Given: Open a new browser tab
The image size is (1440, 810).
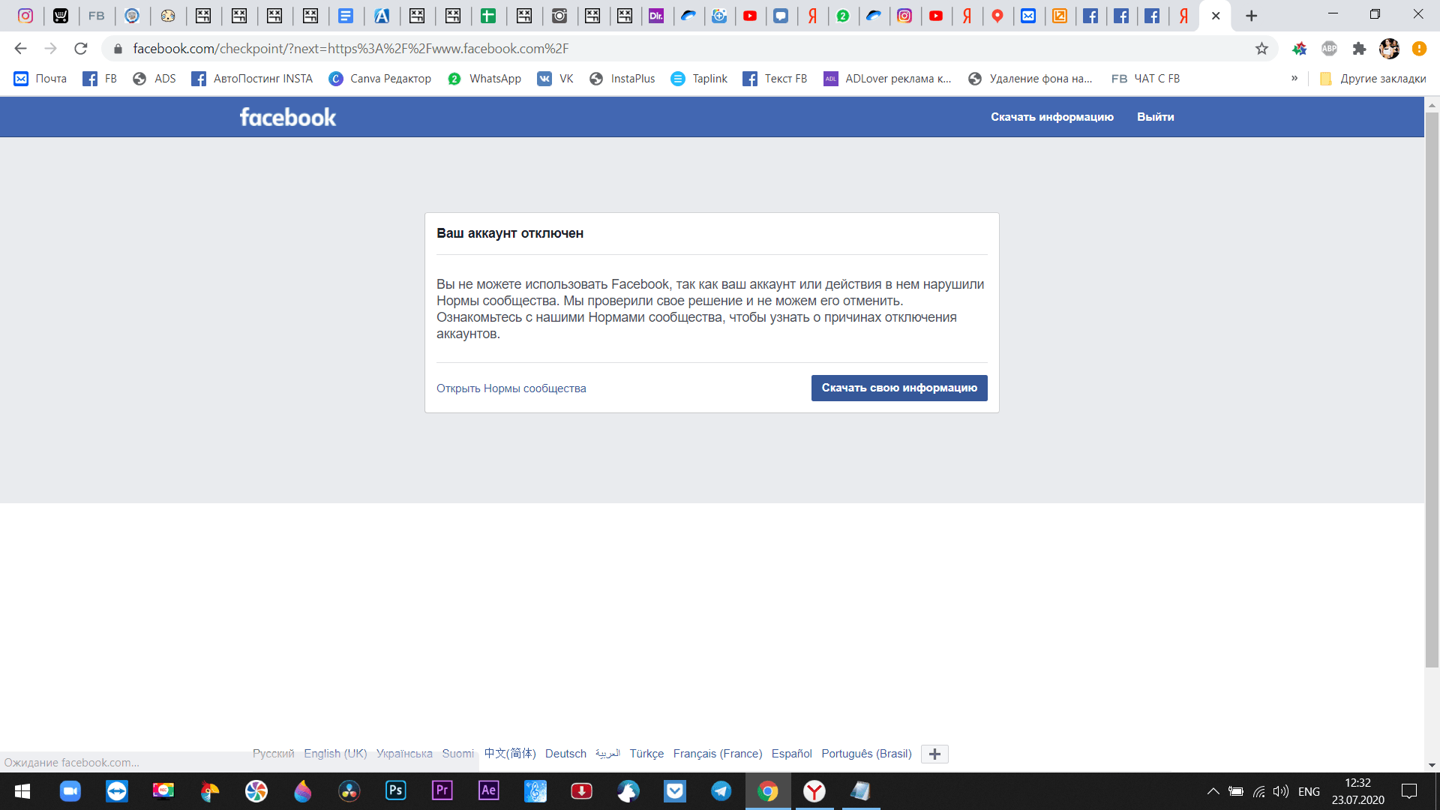Looking at the screenshot, I should tap(1251, 16).
